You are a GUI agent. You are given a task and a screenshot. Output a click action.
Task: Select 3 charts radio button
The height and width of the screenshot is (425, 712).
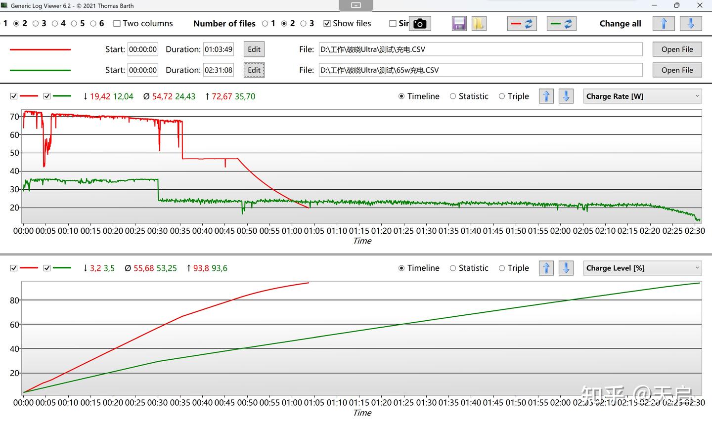[36, 24]
